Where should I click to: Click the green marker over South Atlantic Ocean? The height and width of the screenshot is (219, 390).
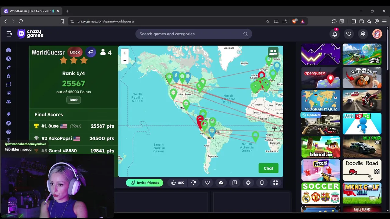pyautogui.click(x=255, y=136)
